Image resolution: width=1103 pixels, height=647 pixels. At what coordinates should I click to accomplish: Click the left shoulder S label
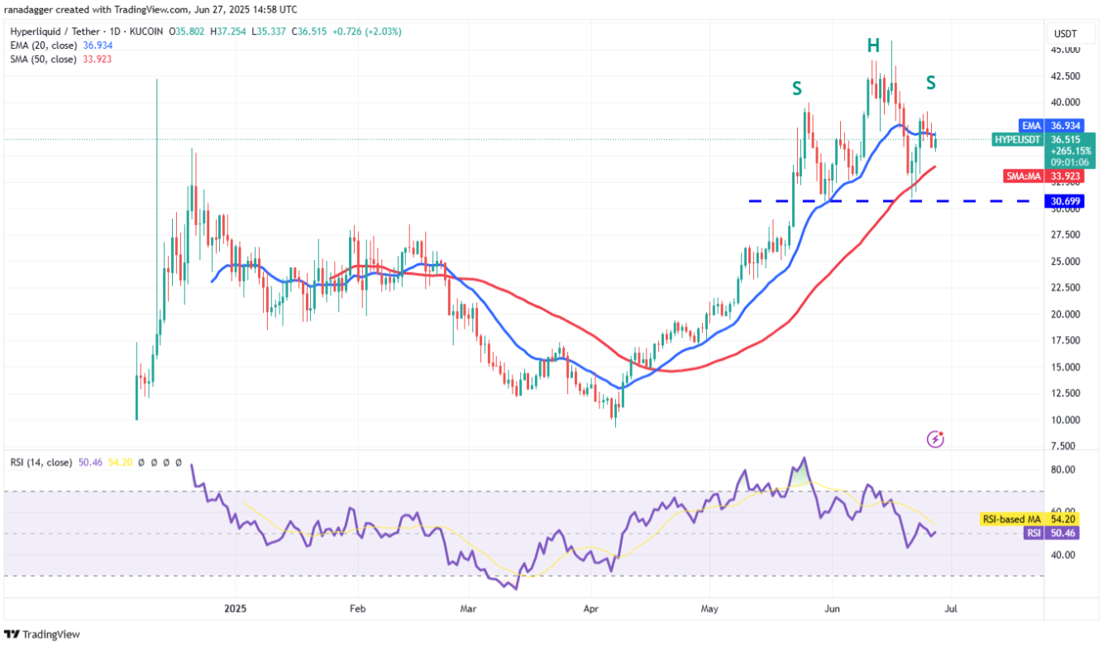click(796, 88)
